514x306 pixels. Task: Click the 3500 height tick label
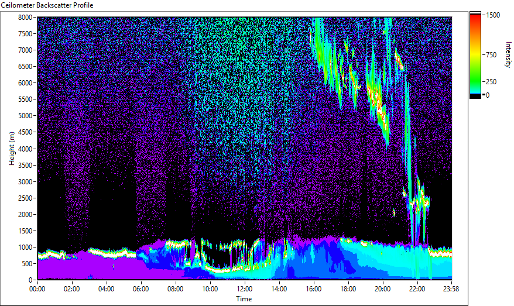click(x=25, y=165)
